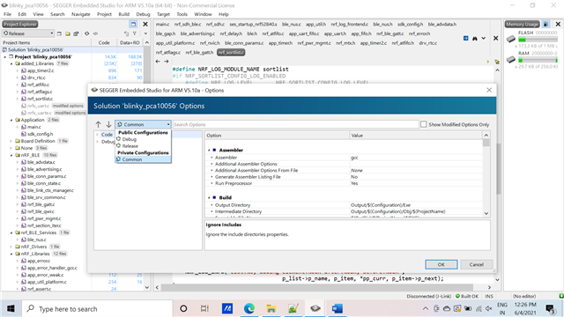Collapse the nRF_BLE folder
The image size is (564, 317).
tap(11, 155)
